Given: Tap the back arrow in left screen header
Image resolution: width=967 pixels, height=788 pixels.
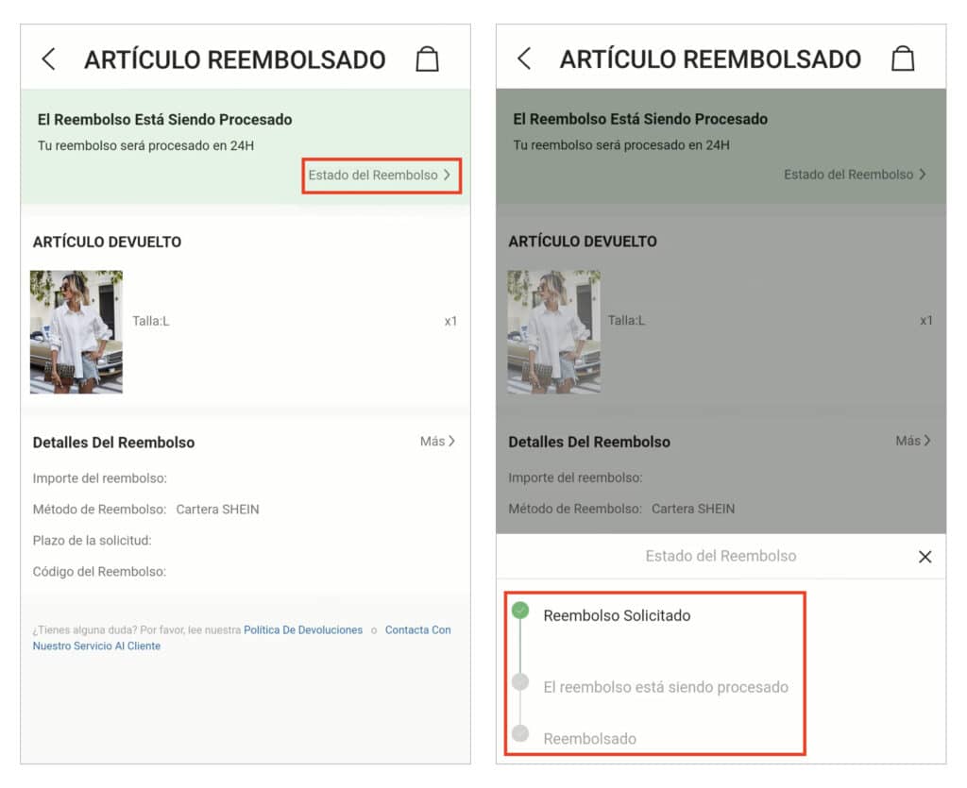Looking at the screenshot, I should click(x=48, y=59).
